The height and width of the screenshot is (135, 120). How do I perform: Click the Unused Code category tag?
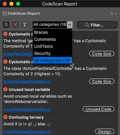click(x=98, y=109)
